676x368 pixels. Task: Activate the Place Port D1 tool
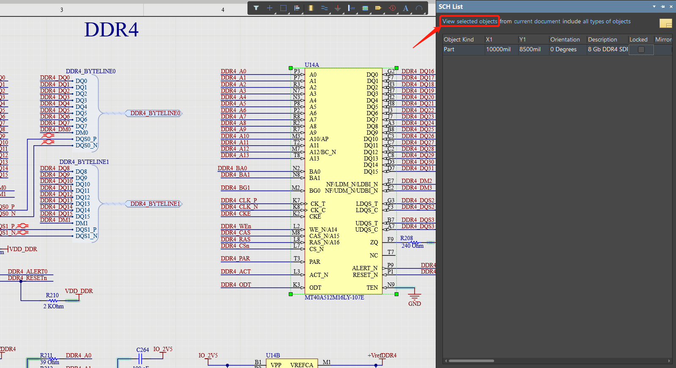(378, 8)
